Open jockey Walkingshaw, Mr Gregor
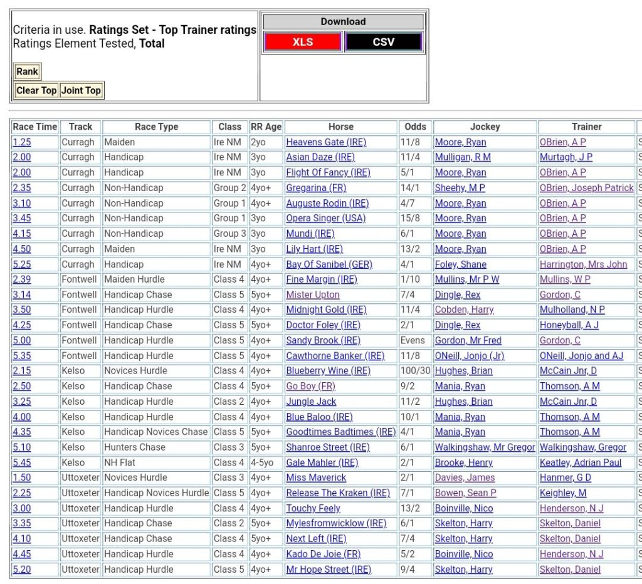 click(x=485, y=447)
